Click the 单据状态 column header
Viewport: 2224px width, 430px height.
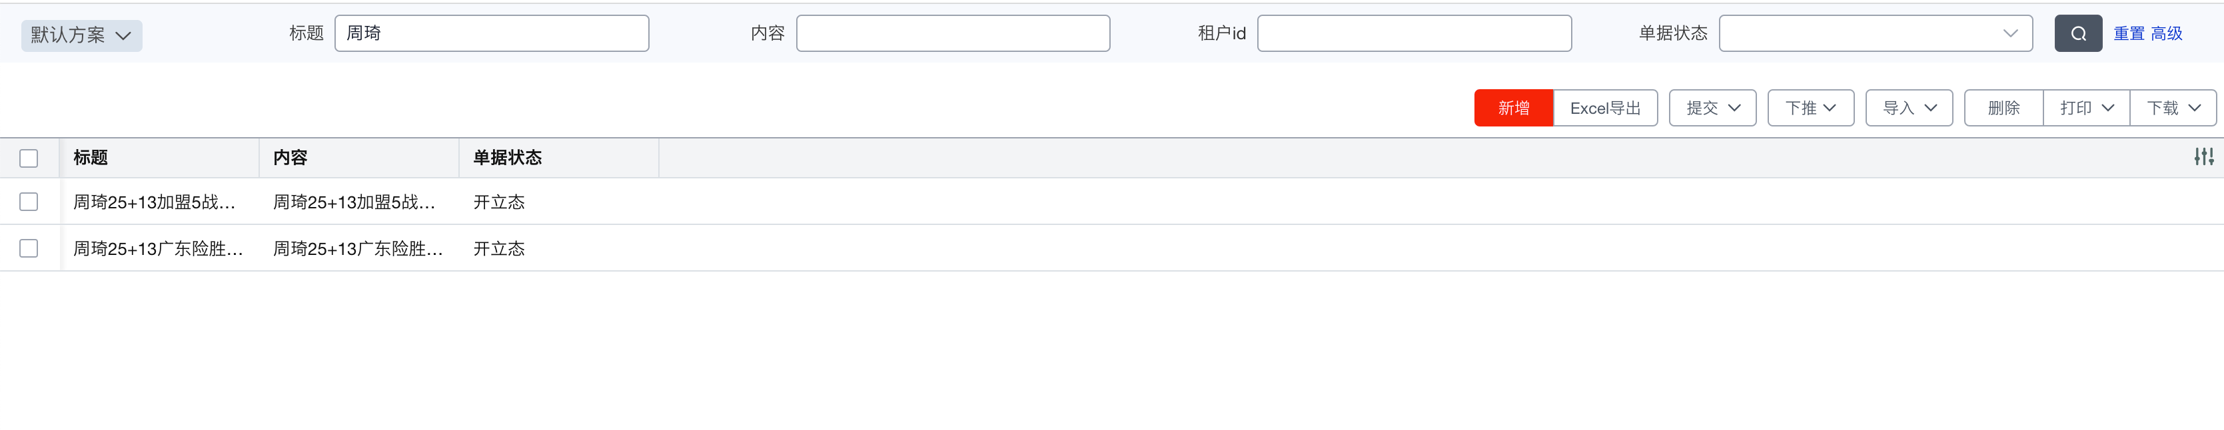coord(508,158)
